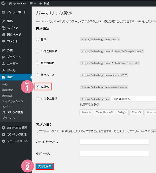This screenshot has height=173, width=156.
Task: Click the collapse arrow icon for メニューを閉じる
Action: click(x=4, y=141)
